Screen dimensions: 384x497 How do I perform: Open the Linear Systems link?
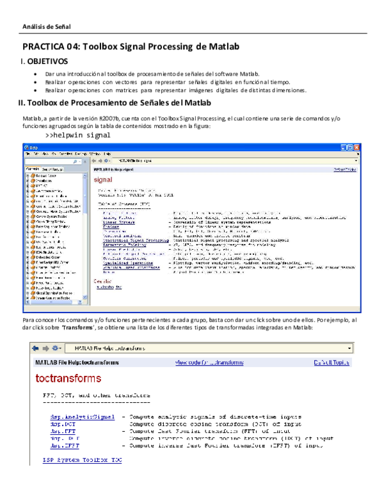(119, 222)
